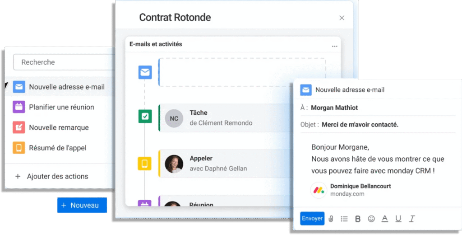Click Daphné Gellan's profile photo

[x=174, y=164]
